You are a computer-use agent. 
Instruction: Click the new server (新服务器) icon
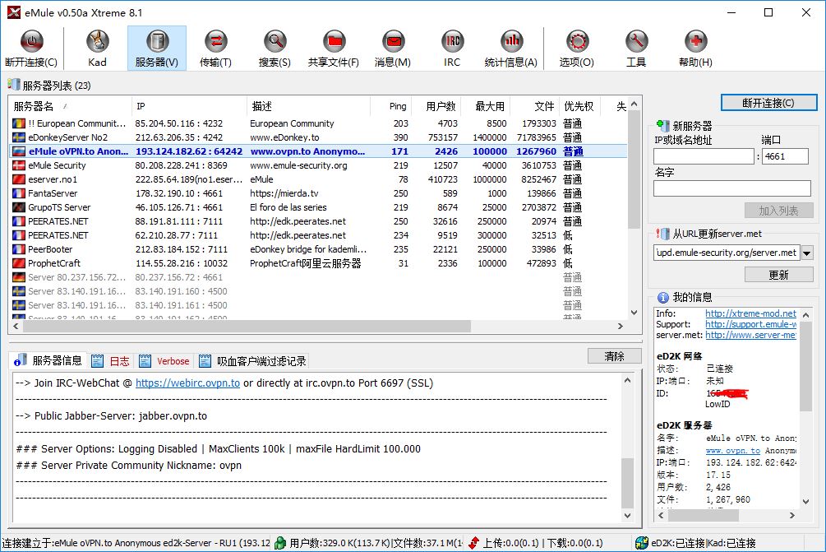click(662, 126)
